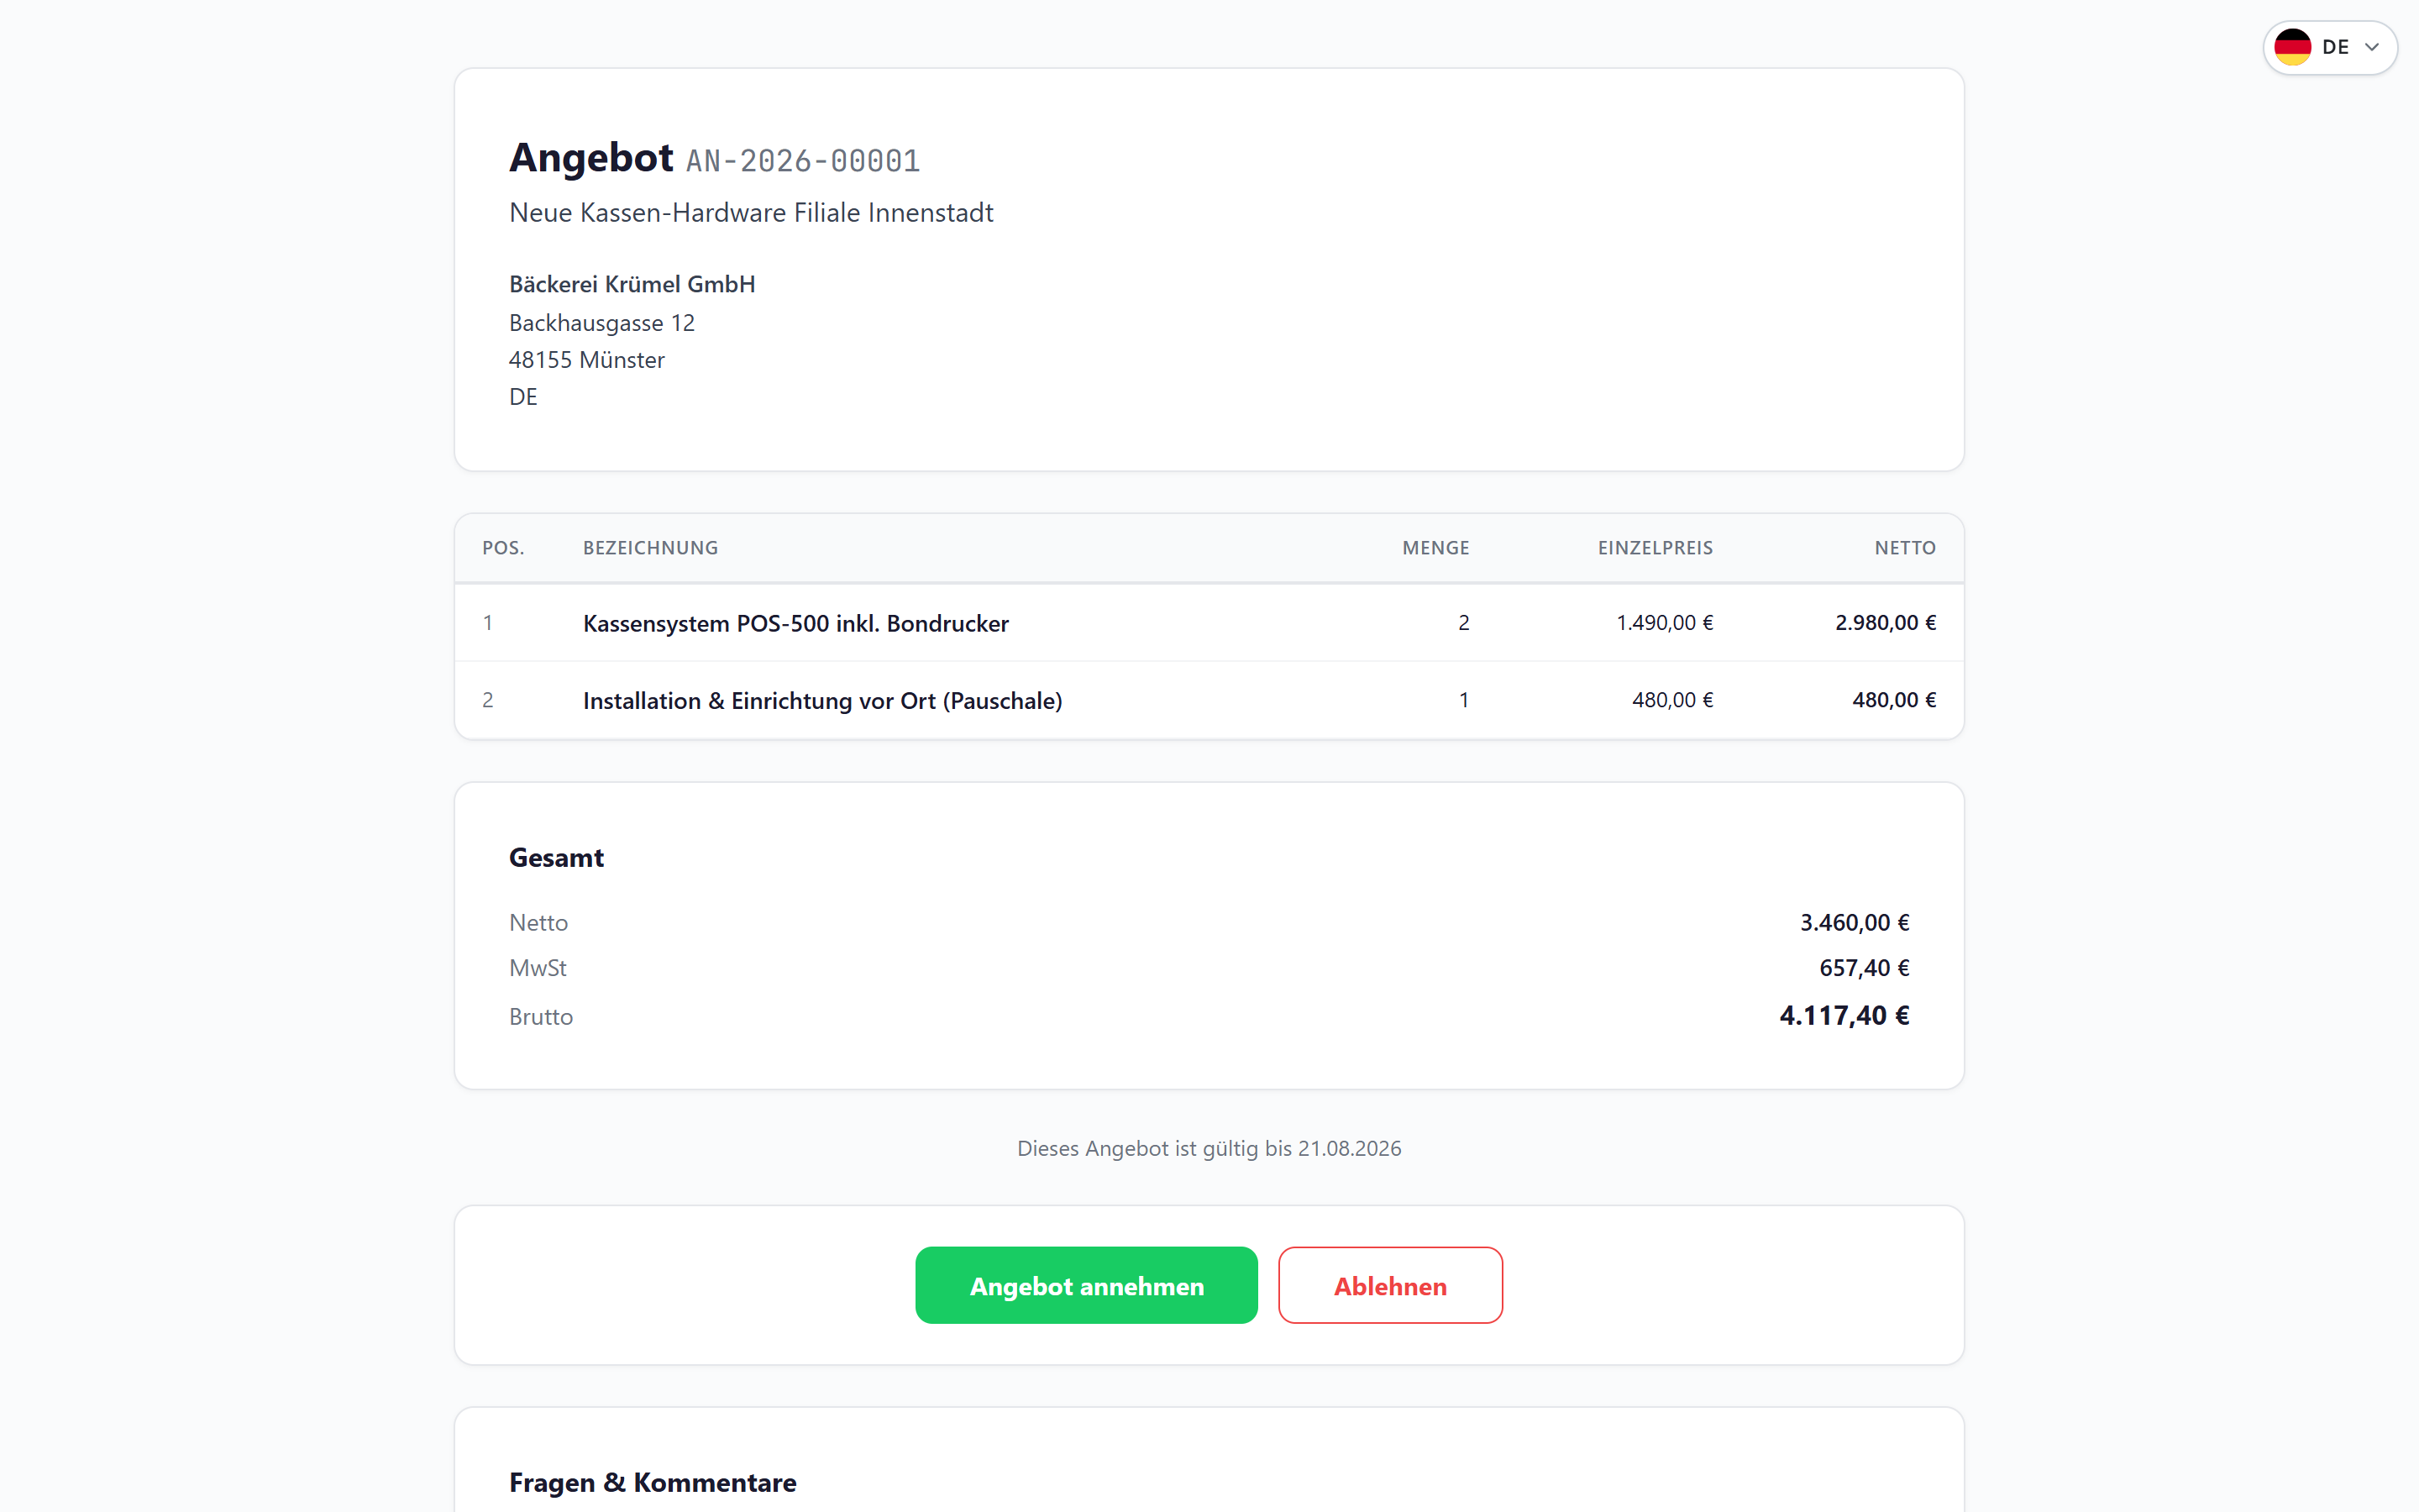Open the DE language dropdown
Image resolution: width=2419 pixels, height=1512 pixels.
[x=2329, y=47]
